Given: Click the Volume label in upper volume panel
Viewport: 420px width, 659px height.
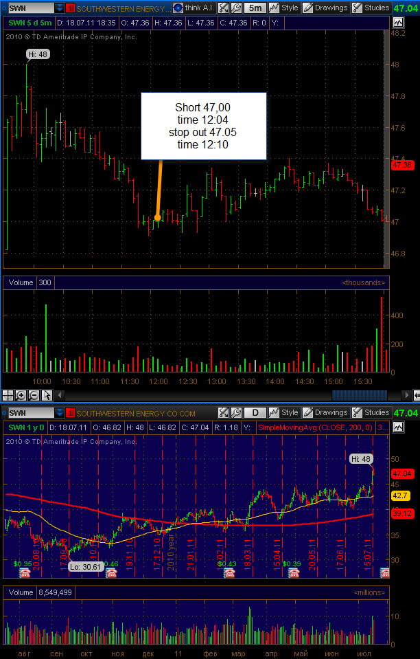Looking at the screenshot, I should 21,282.
